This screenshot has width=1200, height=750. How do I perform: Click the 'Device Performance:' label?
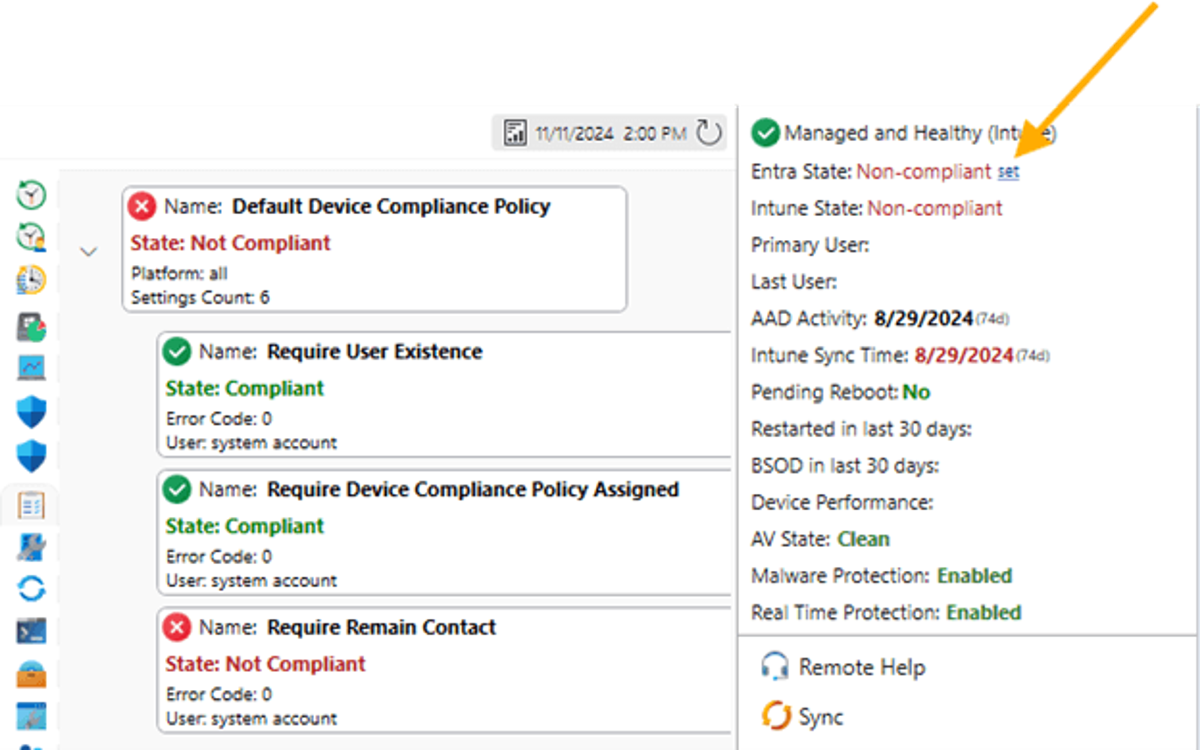point(842,502)
